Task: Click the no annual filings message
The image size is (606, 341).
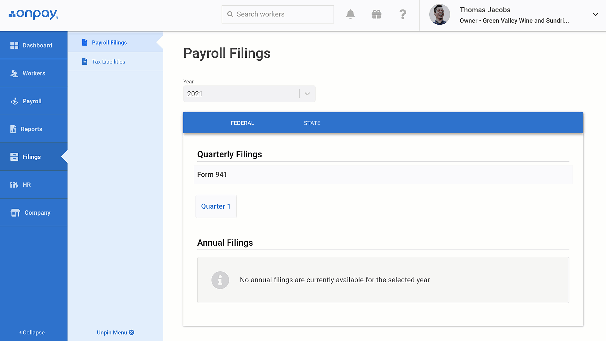Action: pos(335,280)
